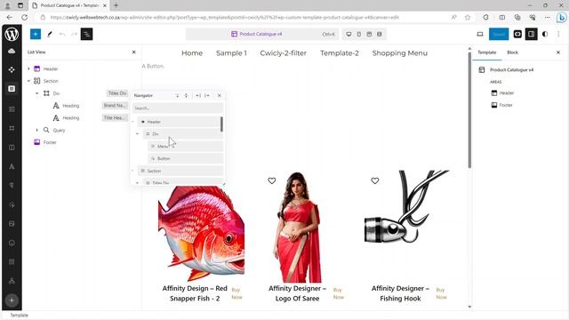Click the Home menu item in the canvas
Viewport: 569px width, 320px height.
(x=192, y=53)
